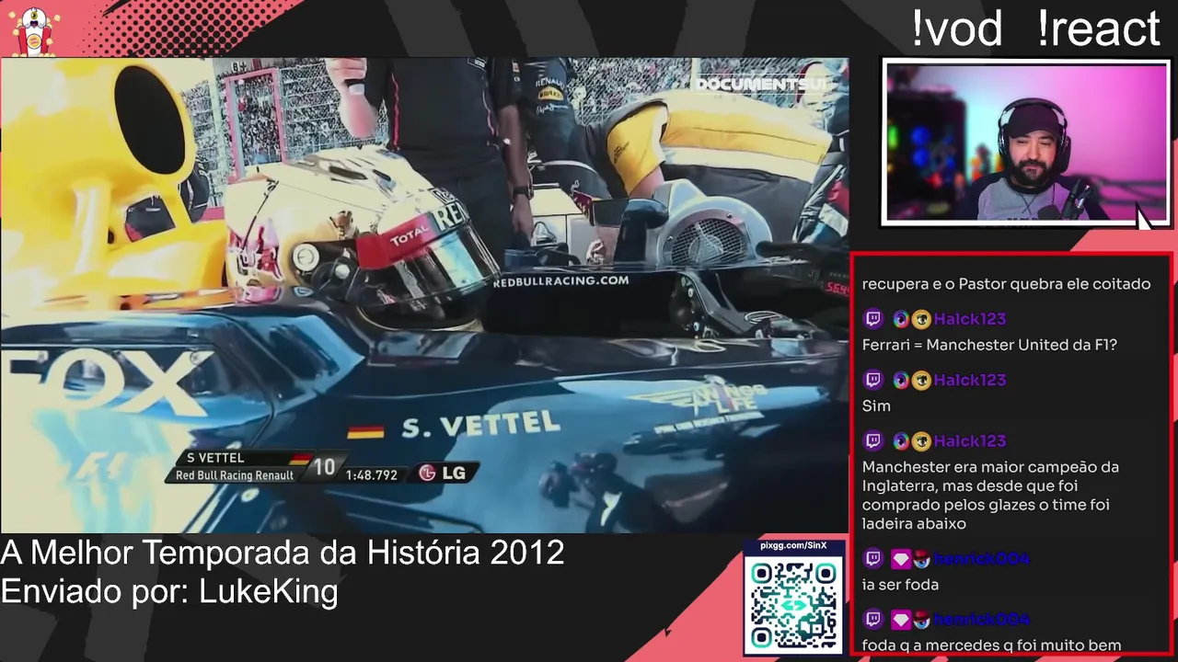Click 'Red Bull Racing Renault' team label

(235, 475)
